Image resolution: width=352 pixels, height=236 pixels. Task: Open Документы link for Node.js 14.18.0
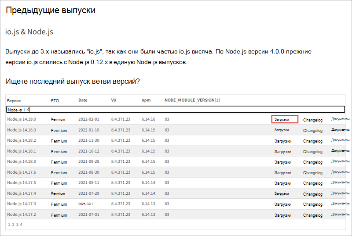pos(340,161)
